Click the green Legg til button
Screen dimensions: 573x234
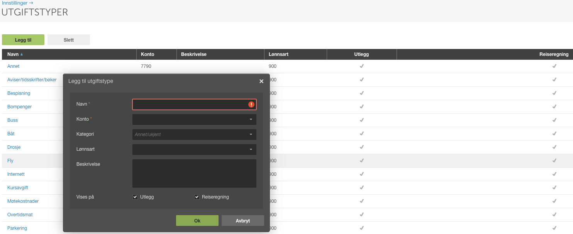pyautogui.click(x=23, y=40)
